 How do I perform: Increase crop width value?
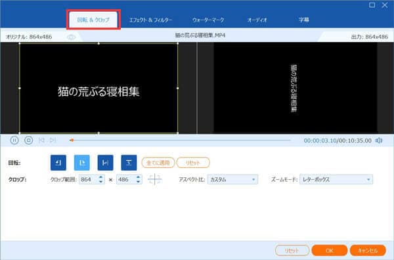point(100,177)
